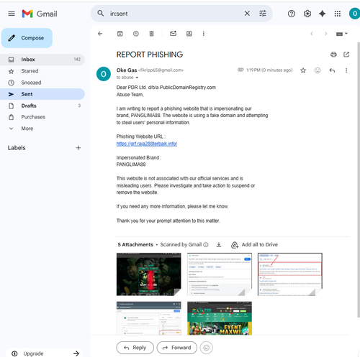Viewport: 360px width, 357px height.
Task: Click the search magnifier icon
Action: [x=101, y=14]
